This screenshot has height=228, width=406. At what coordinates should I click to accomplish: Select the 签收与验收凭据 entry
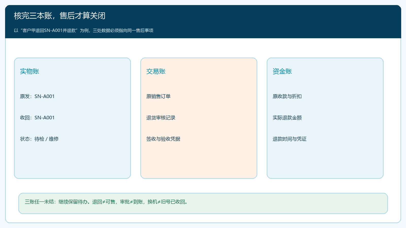[163, 139]
